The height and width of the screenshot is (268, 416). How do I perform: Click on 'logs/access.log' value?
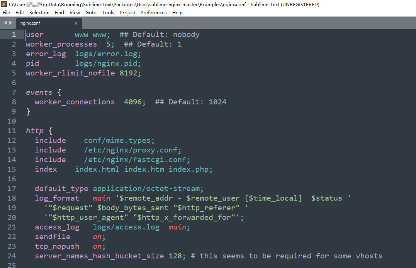point(126,227)
